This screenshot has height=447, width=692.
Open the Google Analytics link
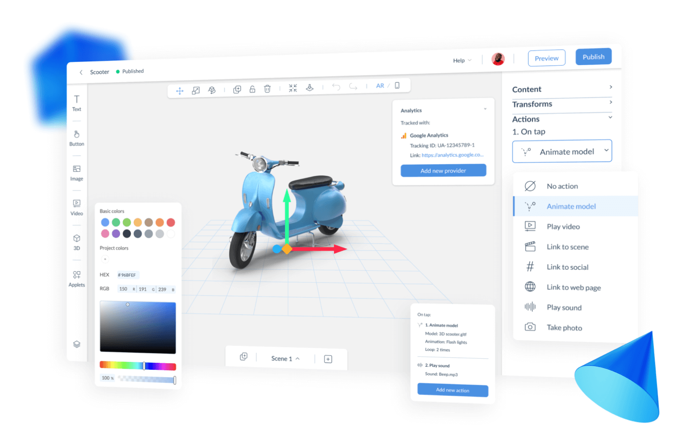(x=453, y=154)
